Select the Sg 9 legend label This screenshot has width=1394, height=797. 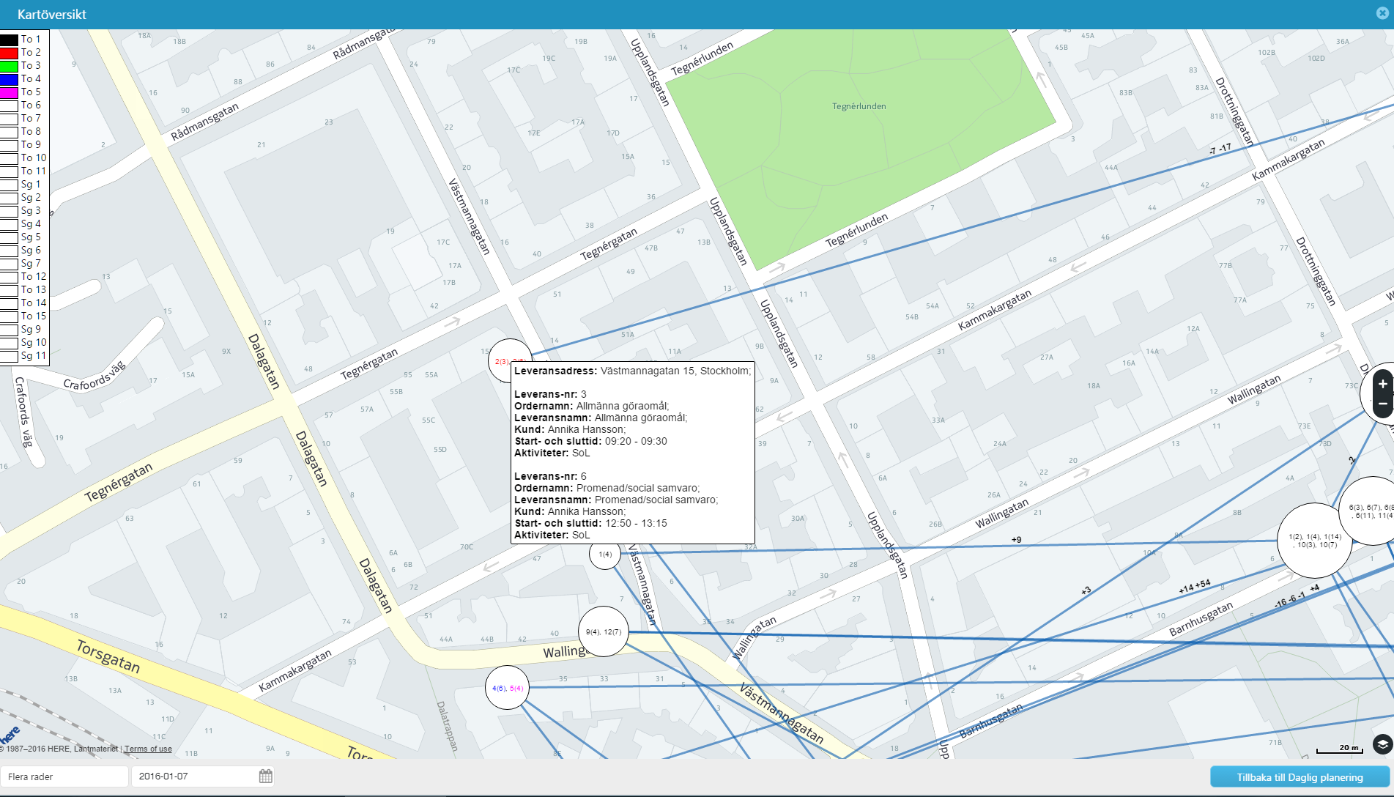pyautogui.click(x=31, y=330)
